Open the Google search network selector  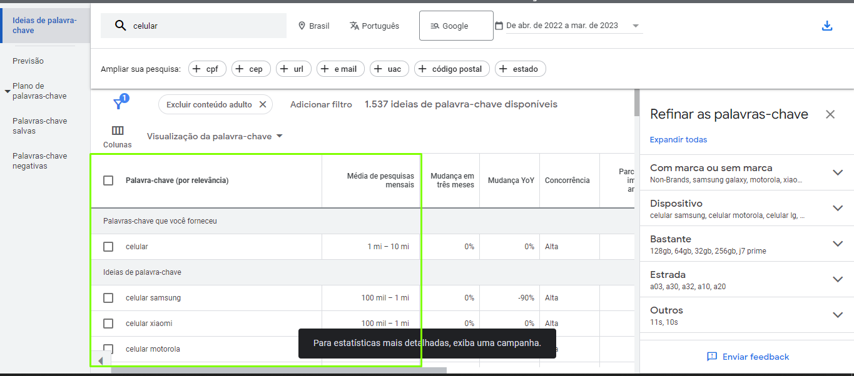point(455,26)
